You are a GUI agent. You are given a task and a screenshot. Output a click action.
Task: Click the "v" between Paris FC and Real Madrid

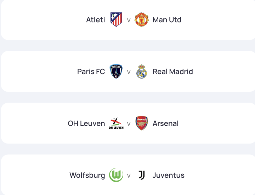(x=129, y=72)
